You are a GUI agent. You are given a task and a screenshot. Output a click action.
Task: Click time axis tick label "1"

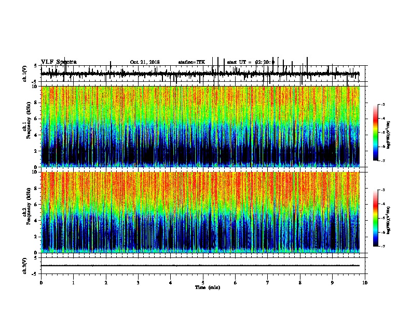[73, 282]
